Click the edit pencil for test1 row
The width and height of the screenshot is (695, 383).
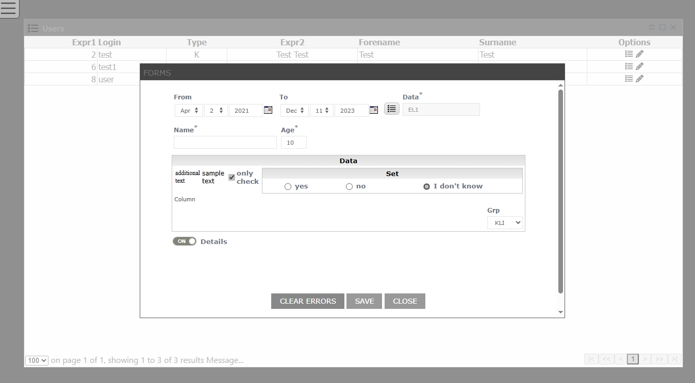pyautogui.click(x=640, y=66)
